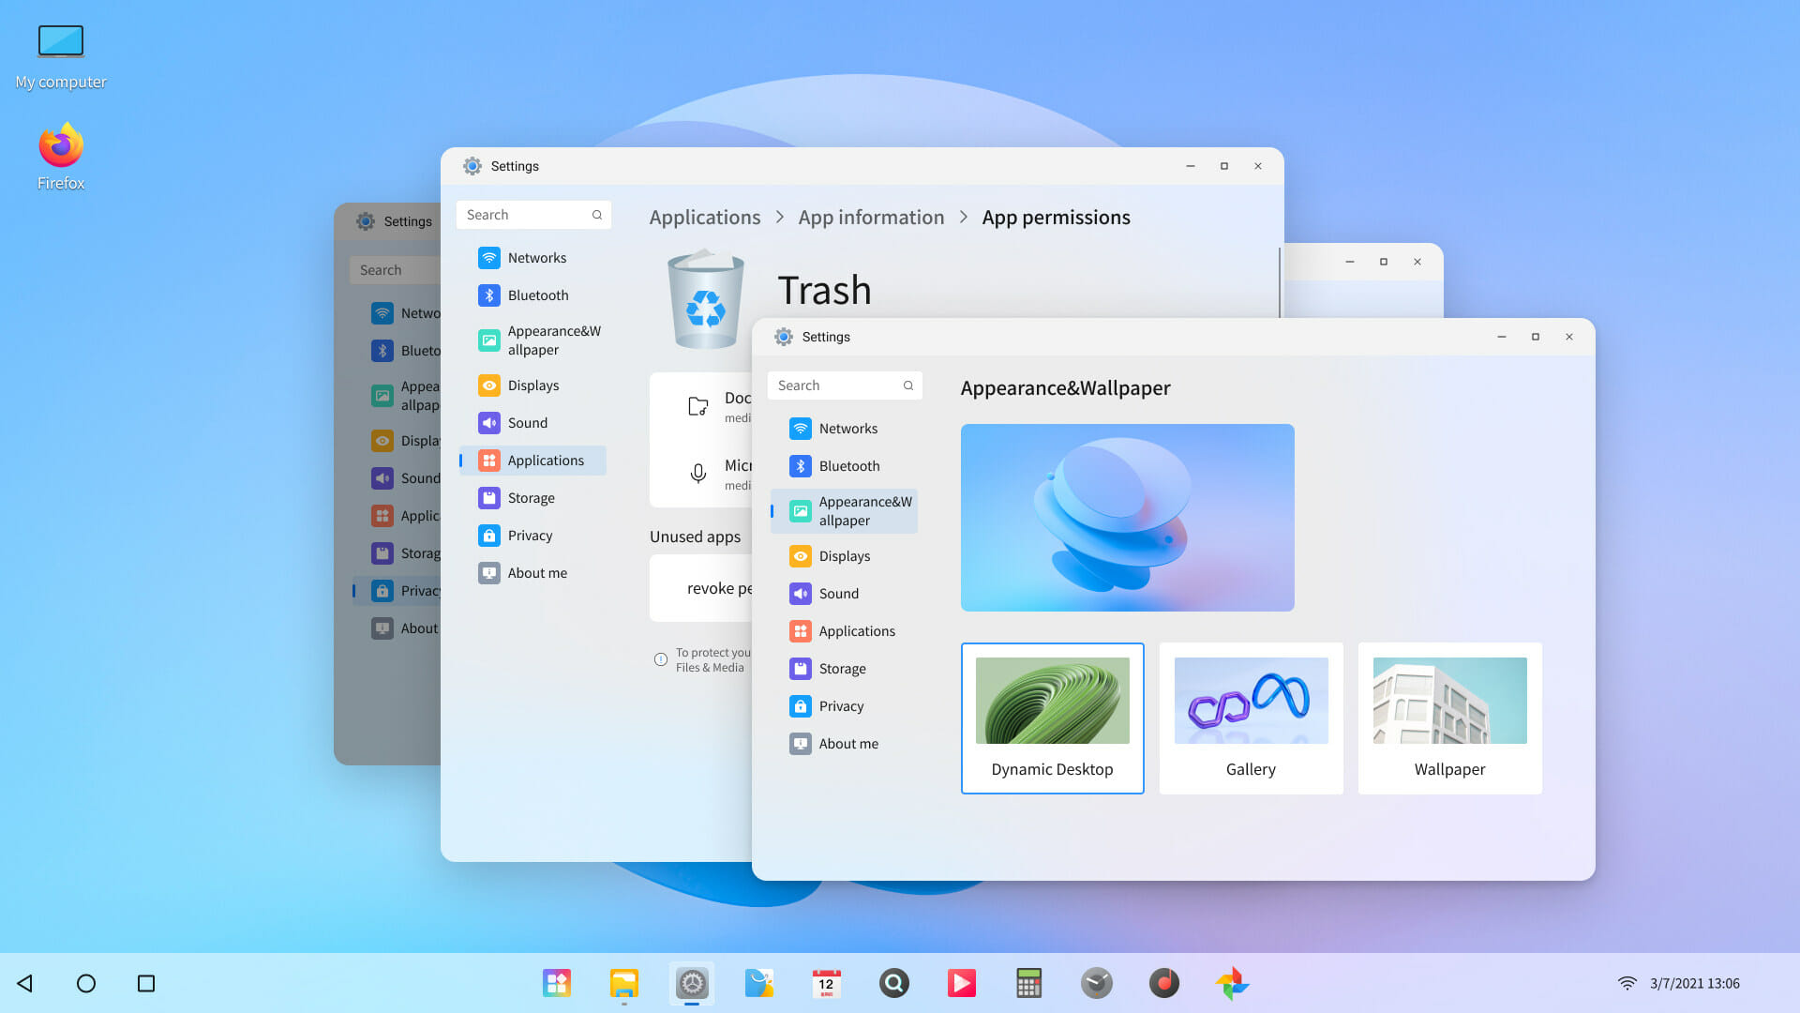
Task: Select Wallpaper option in appearance settings
Action: tap(1448, 718)
